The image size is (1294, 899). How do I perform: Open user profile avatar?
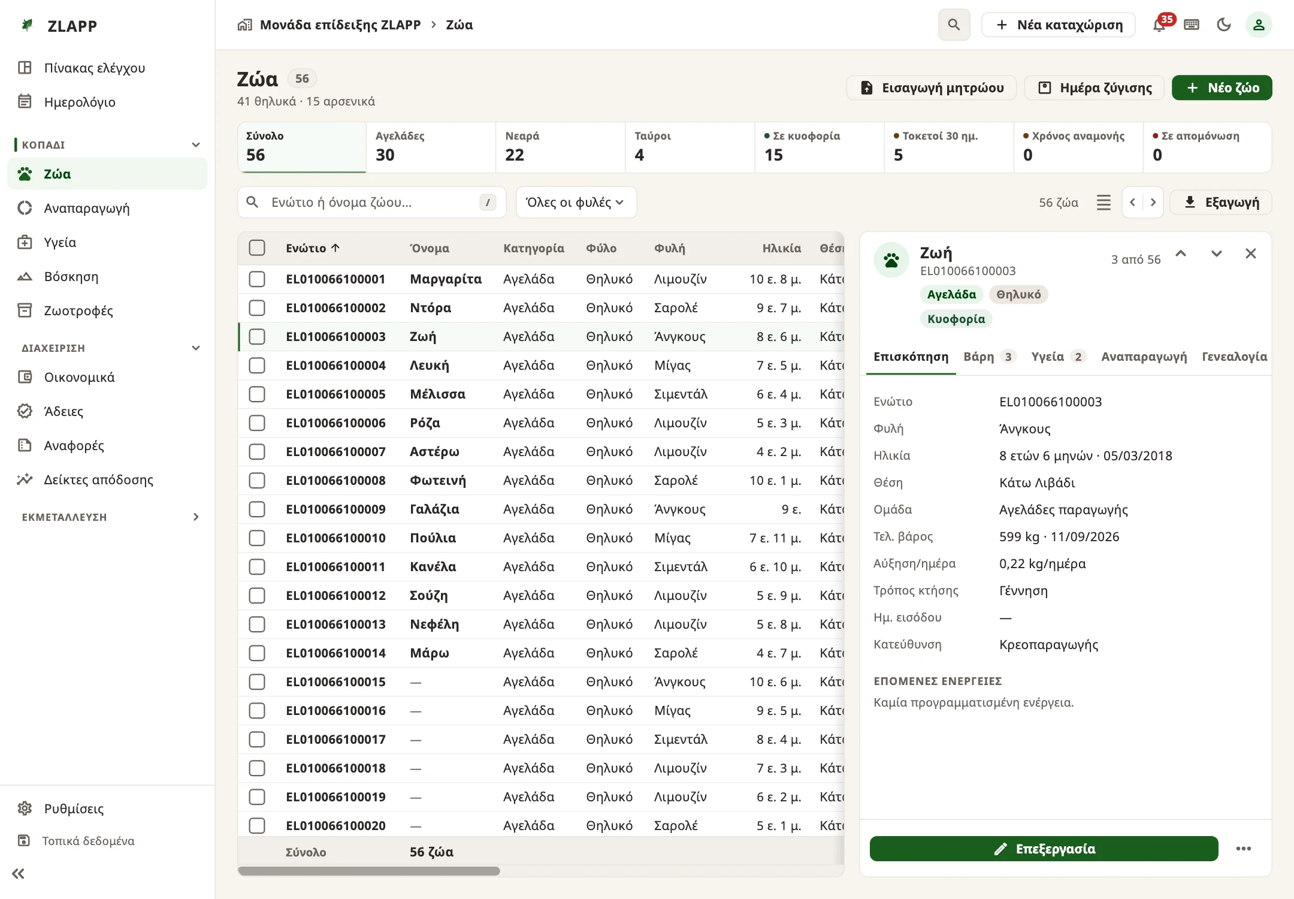tap(1259, 25)
